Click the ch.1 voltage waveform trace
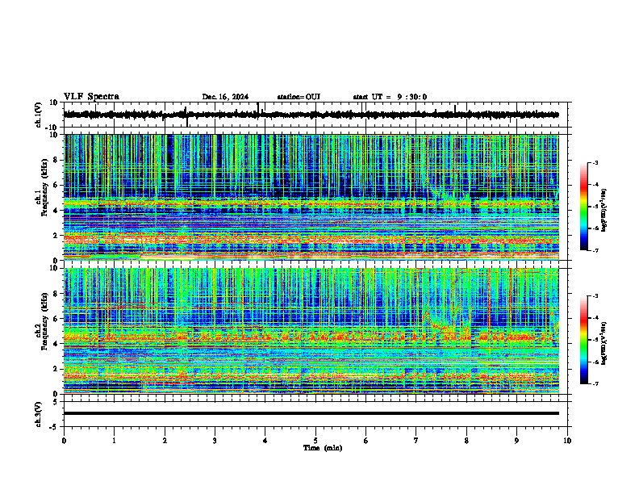Image resolution: width=639 pixels, height=494 pixels. coord(311,115)
